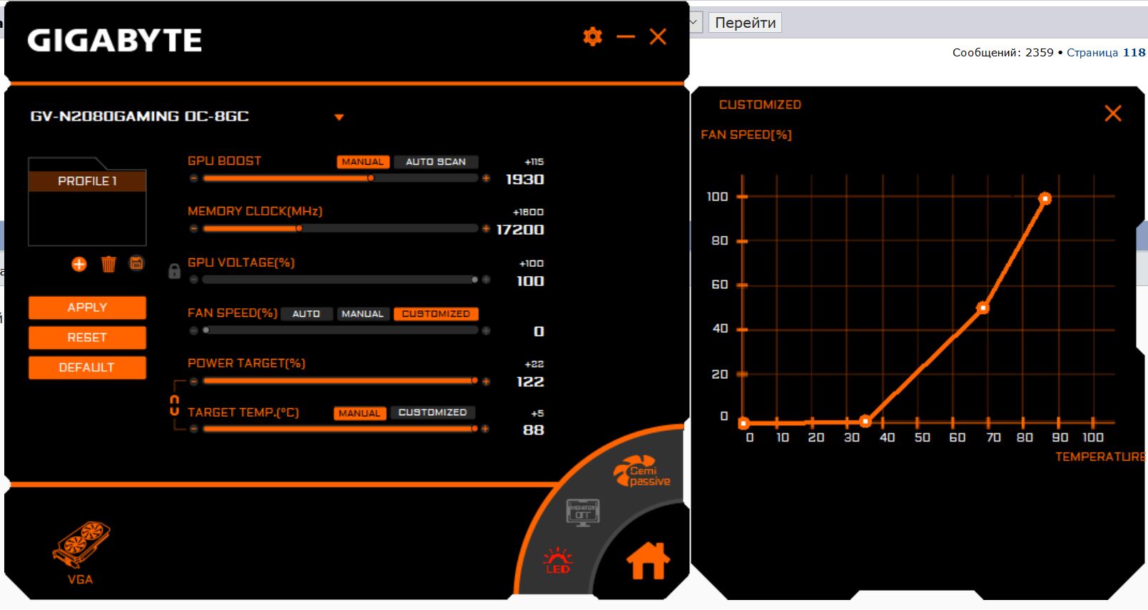Click the GPU Voltage slider handle
Image resolution: width=1148 pixels, height=610 pixels.
(474, 280)
